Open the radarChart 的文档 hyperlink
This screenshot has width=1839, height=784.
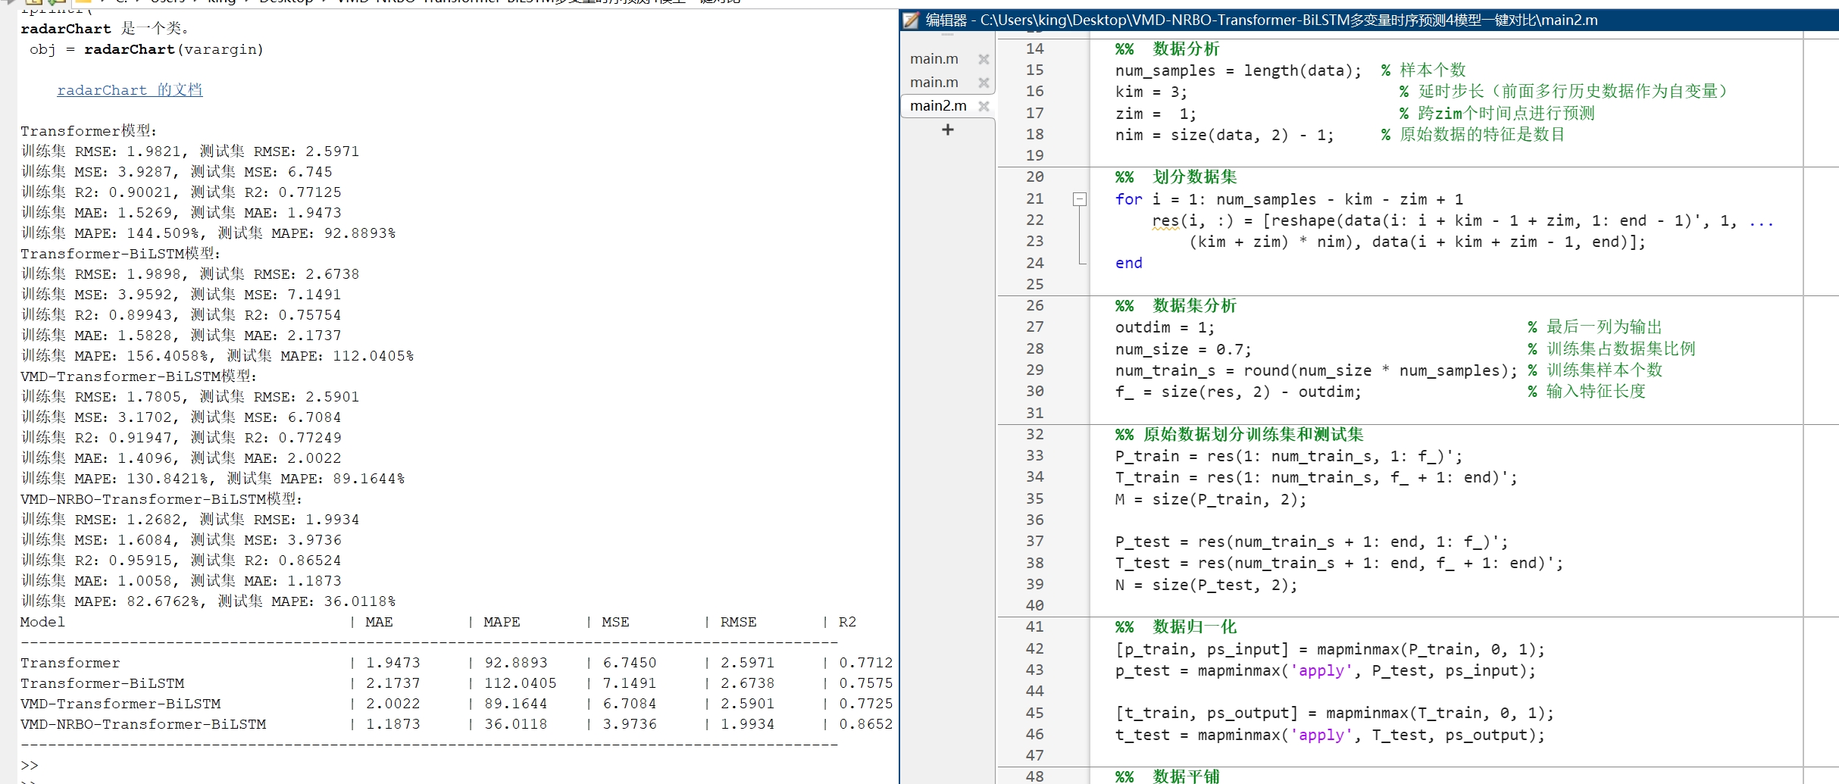tap(130, 90)
